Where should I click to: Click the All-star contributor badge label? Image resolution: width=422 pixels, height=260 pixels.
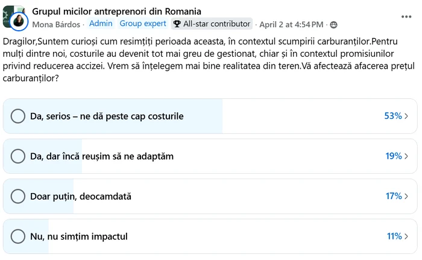pos(216,24)
